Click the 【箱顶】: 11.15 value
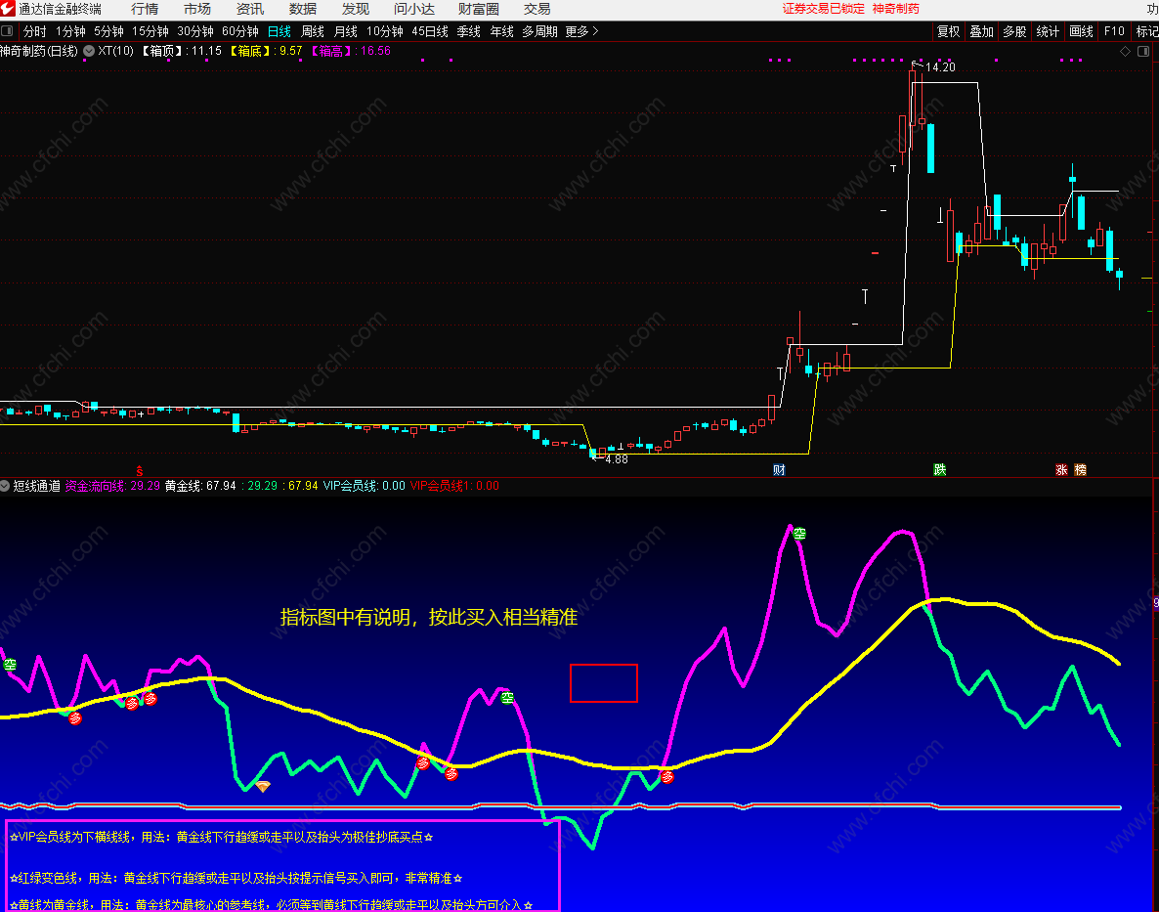 coord(181,51)
